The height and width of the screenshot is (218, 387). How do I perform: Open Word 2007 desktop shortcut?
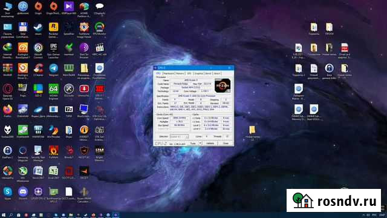pyautogui.click(x=38, y=173)
